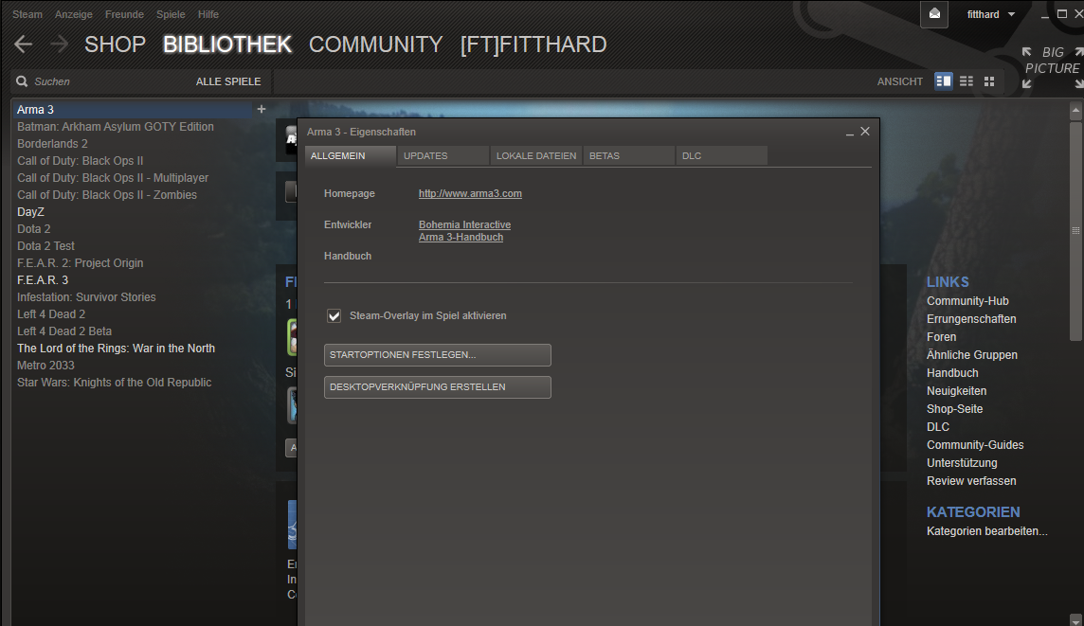1084x626 pixels.
Task: Click Review verfassen link
Action: 971,481
